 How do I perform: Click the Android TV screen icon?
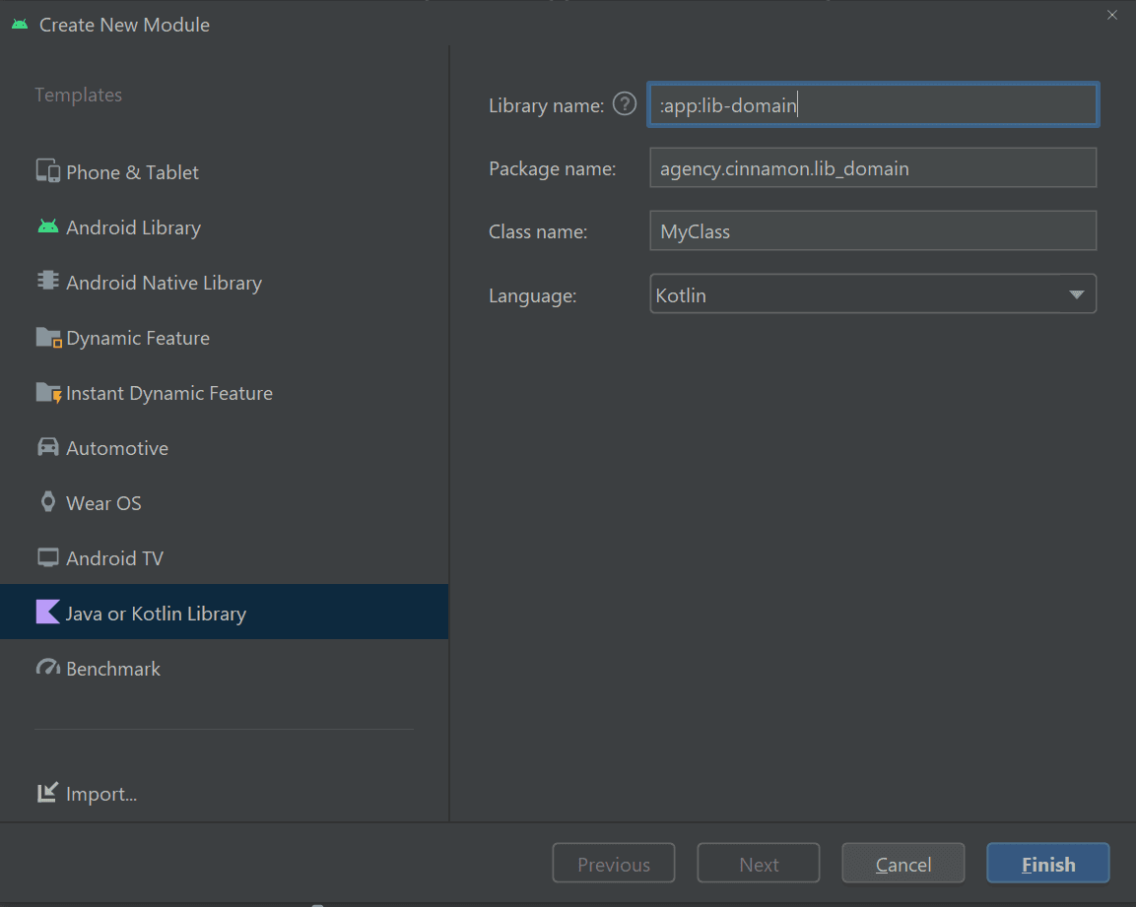[x=48, y=558]
